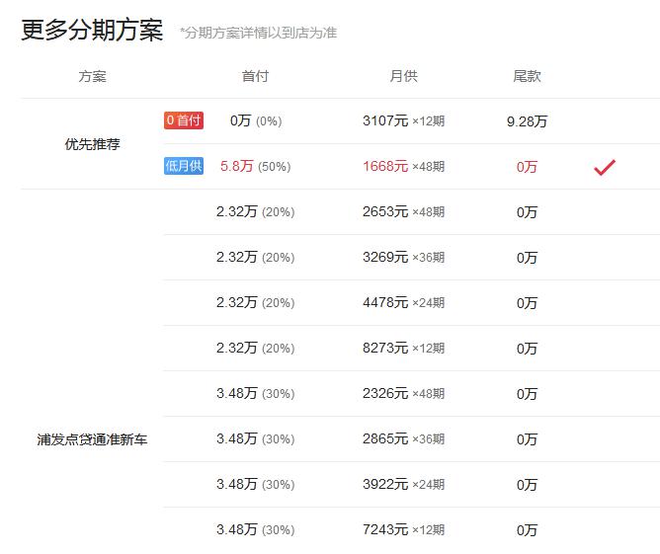Click the 9.28万 balloon payment amount

coord(527,121)
